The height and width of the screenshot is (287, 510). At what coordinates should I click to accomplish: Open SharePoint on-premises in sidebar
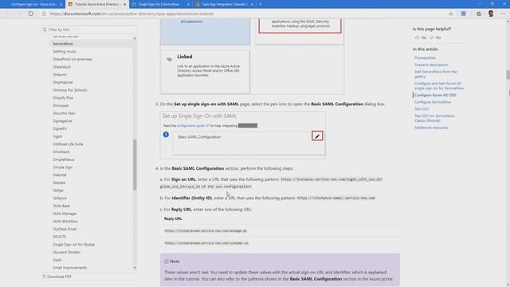pyautogui.click(x=73, y=59)
